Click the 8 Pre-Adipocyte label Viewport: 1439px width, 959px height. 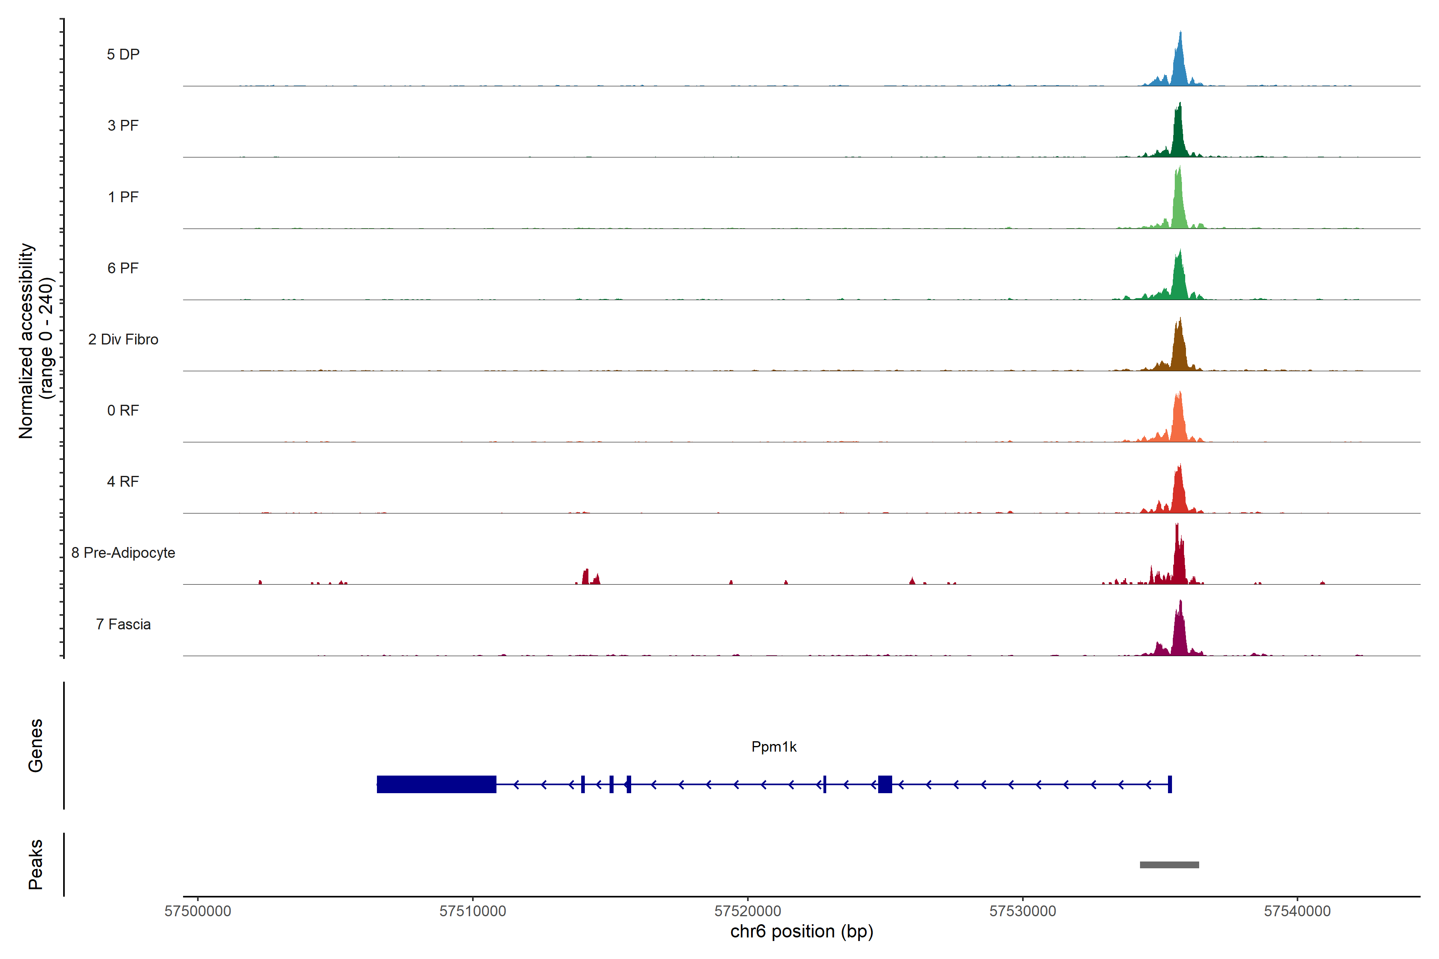123,553
